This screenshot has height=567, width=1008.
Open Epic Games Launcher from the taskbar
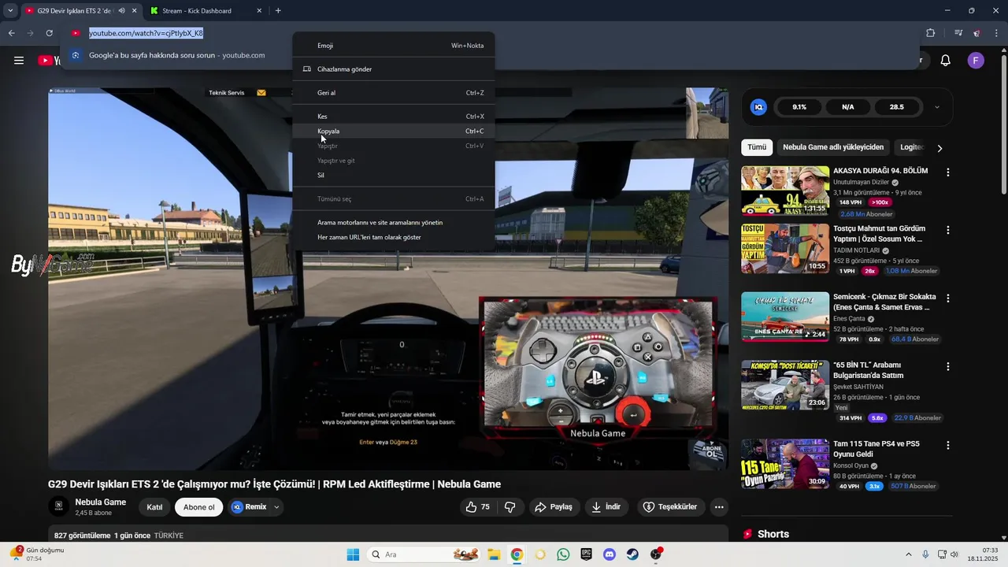click(586, 554)
